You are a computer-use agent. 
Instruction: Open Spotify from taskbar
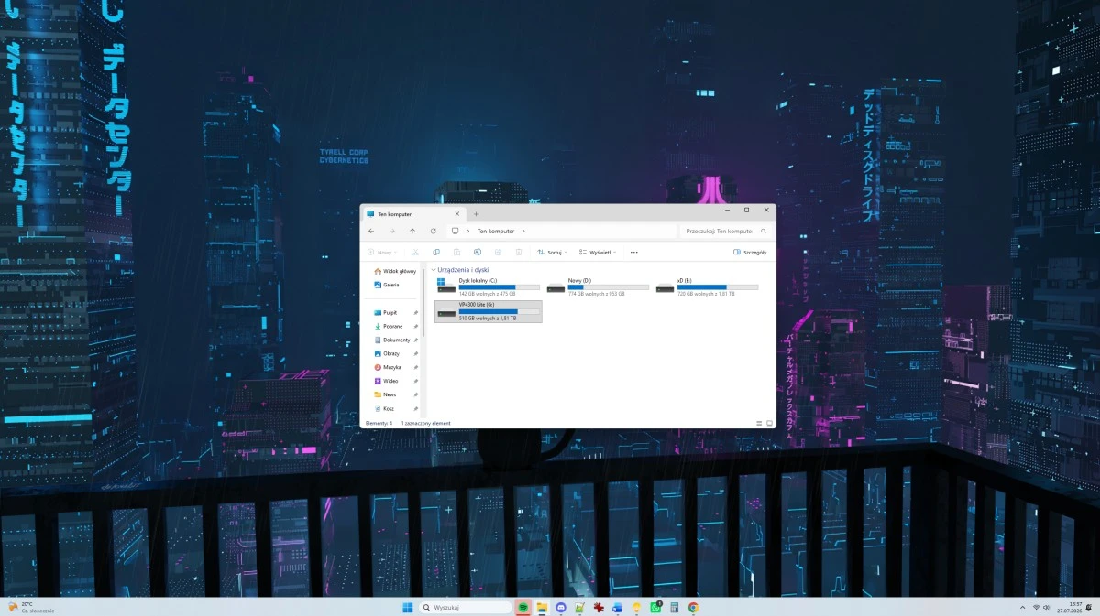(x=522, y=607)
